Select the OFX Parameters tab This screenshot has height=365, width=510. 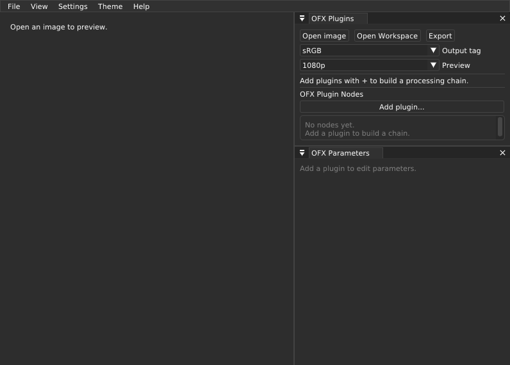pyautogui.click(x=346, y=153)
